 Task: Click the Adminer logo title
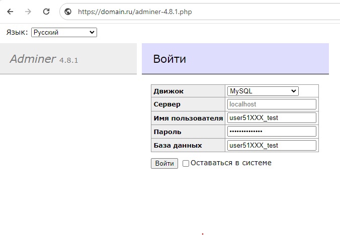(33, 59)
